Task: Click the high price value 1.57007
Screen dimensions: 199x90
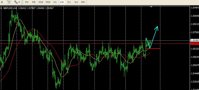Action: point(31,8)
